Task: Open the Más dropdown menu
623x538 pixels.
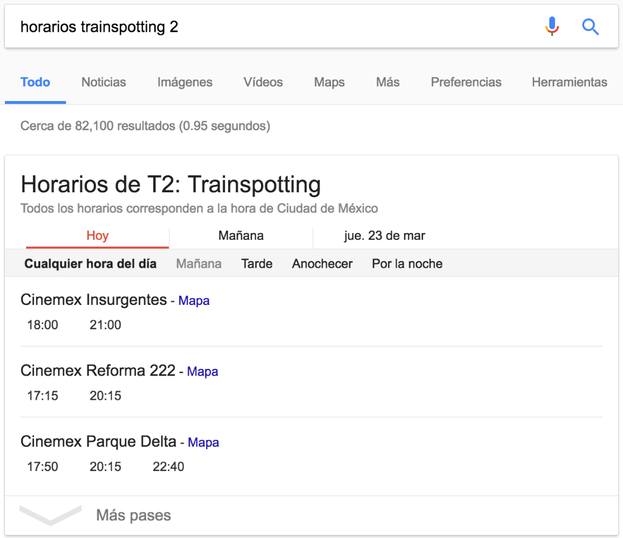Action: (x=388, y=82)
